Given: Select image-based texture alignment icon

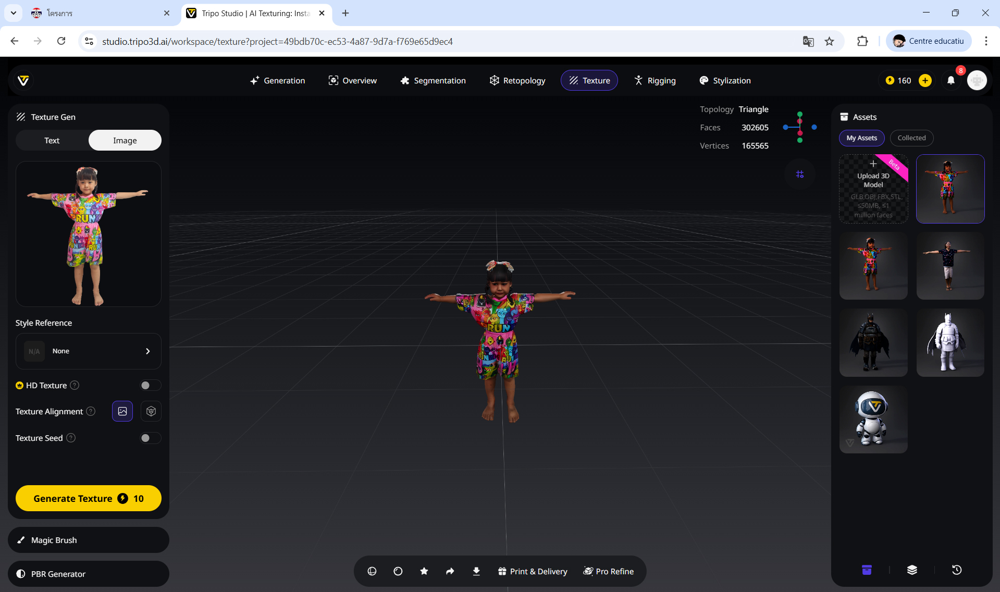Looking at the screenshot, I should (122, 411).
